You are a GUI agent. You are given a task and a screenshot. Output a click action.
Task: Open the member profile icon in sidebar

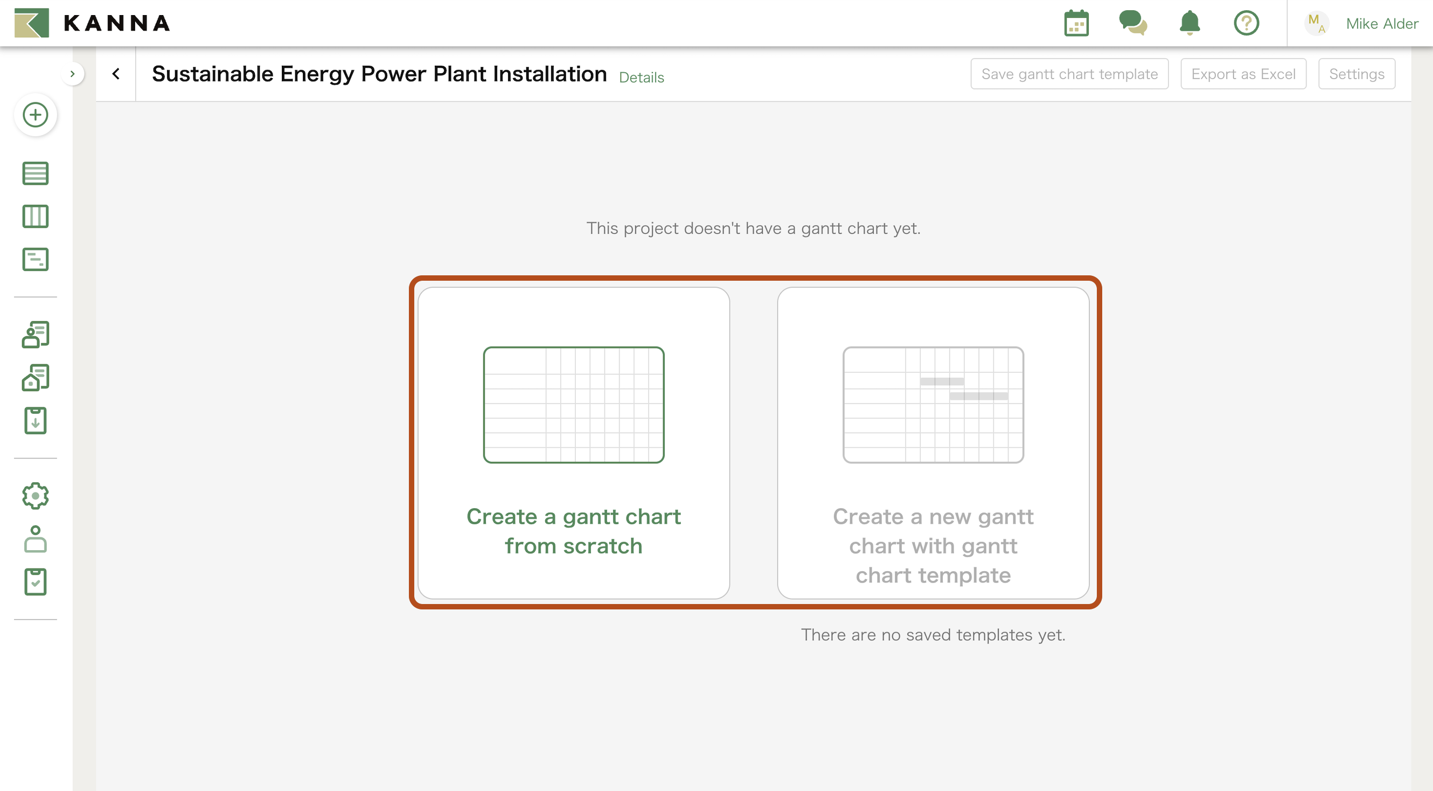pos(35,538)
